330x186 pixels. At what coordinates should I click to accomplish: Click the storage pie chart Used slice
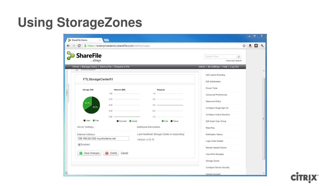94,107
